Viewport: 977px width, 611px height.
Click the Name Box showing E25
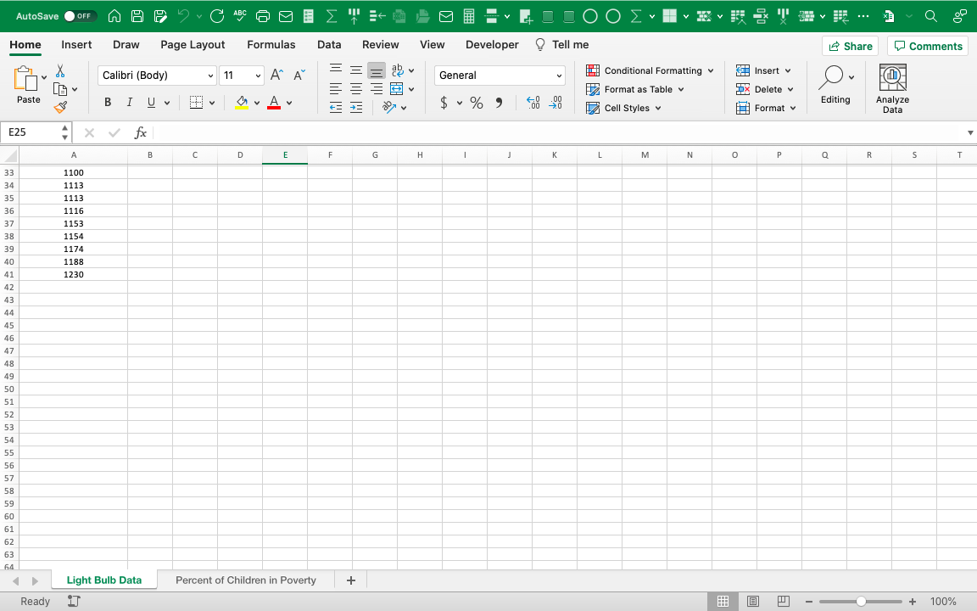[x=31, y=132]
